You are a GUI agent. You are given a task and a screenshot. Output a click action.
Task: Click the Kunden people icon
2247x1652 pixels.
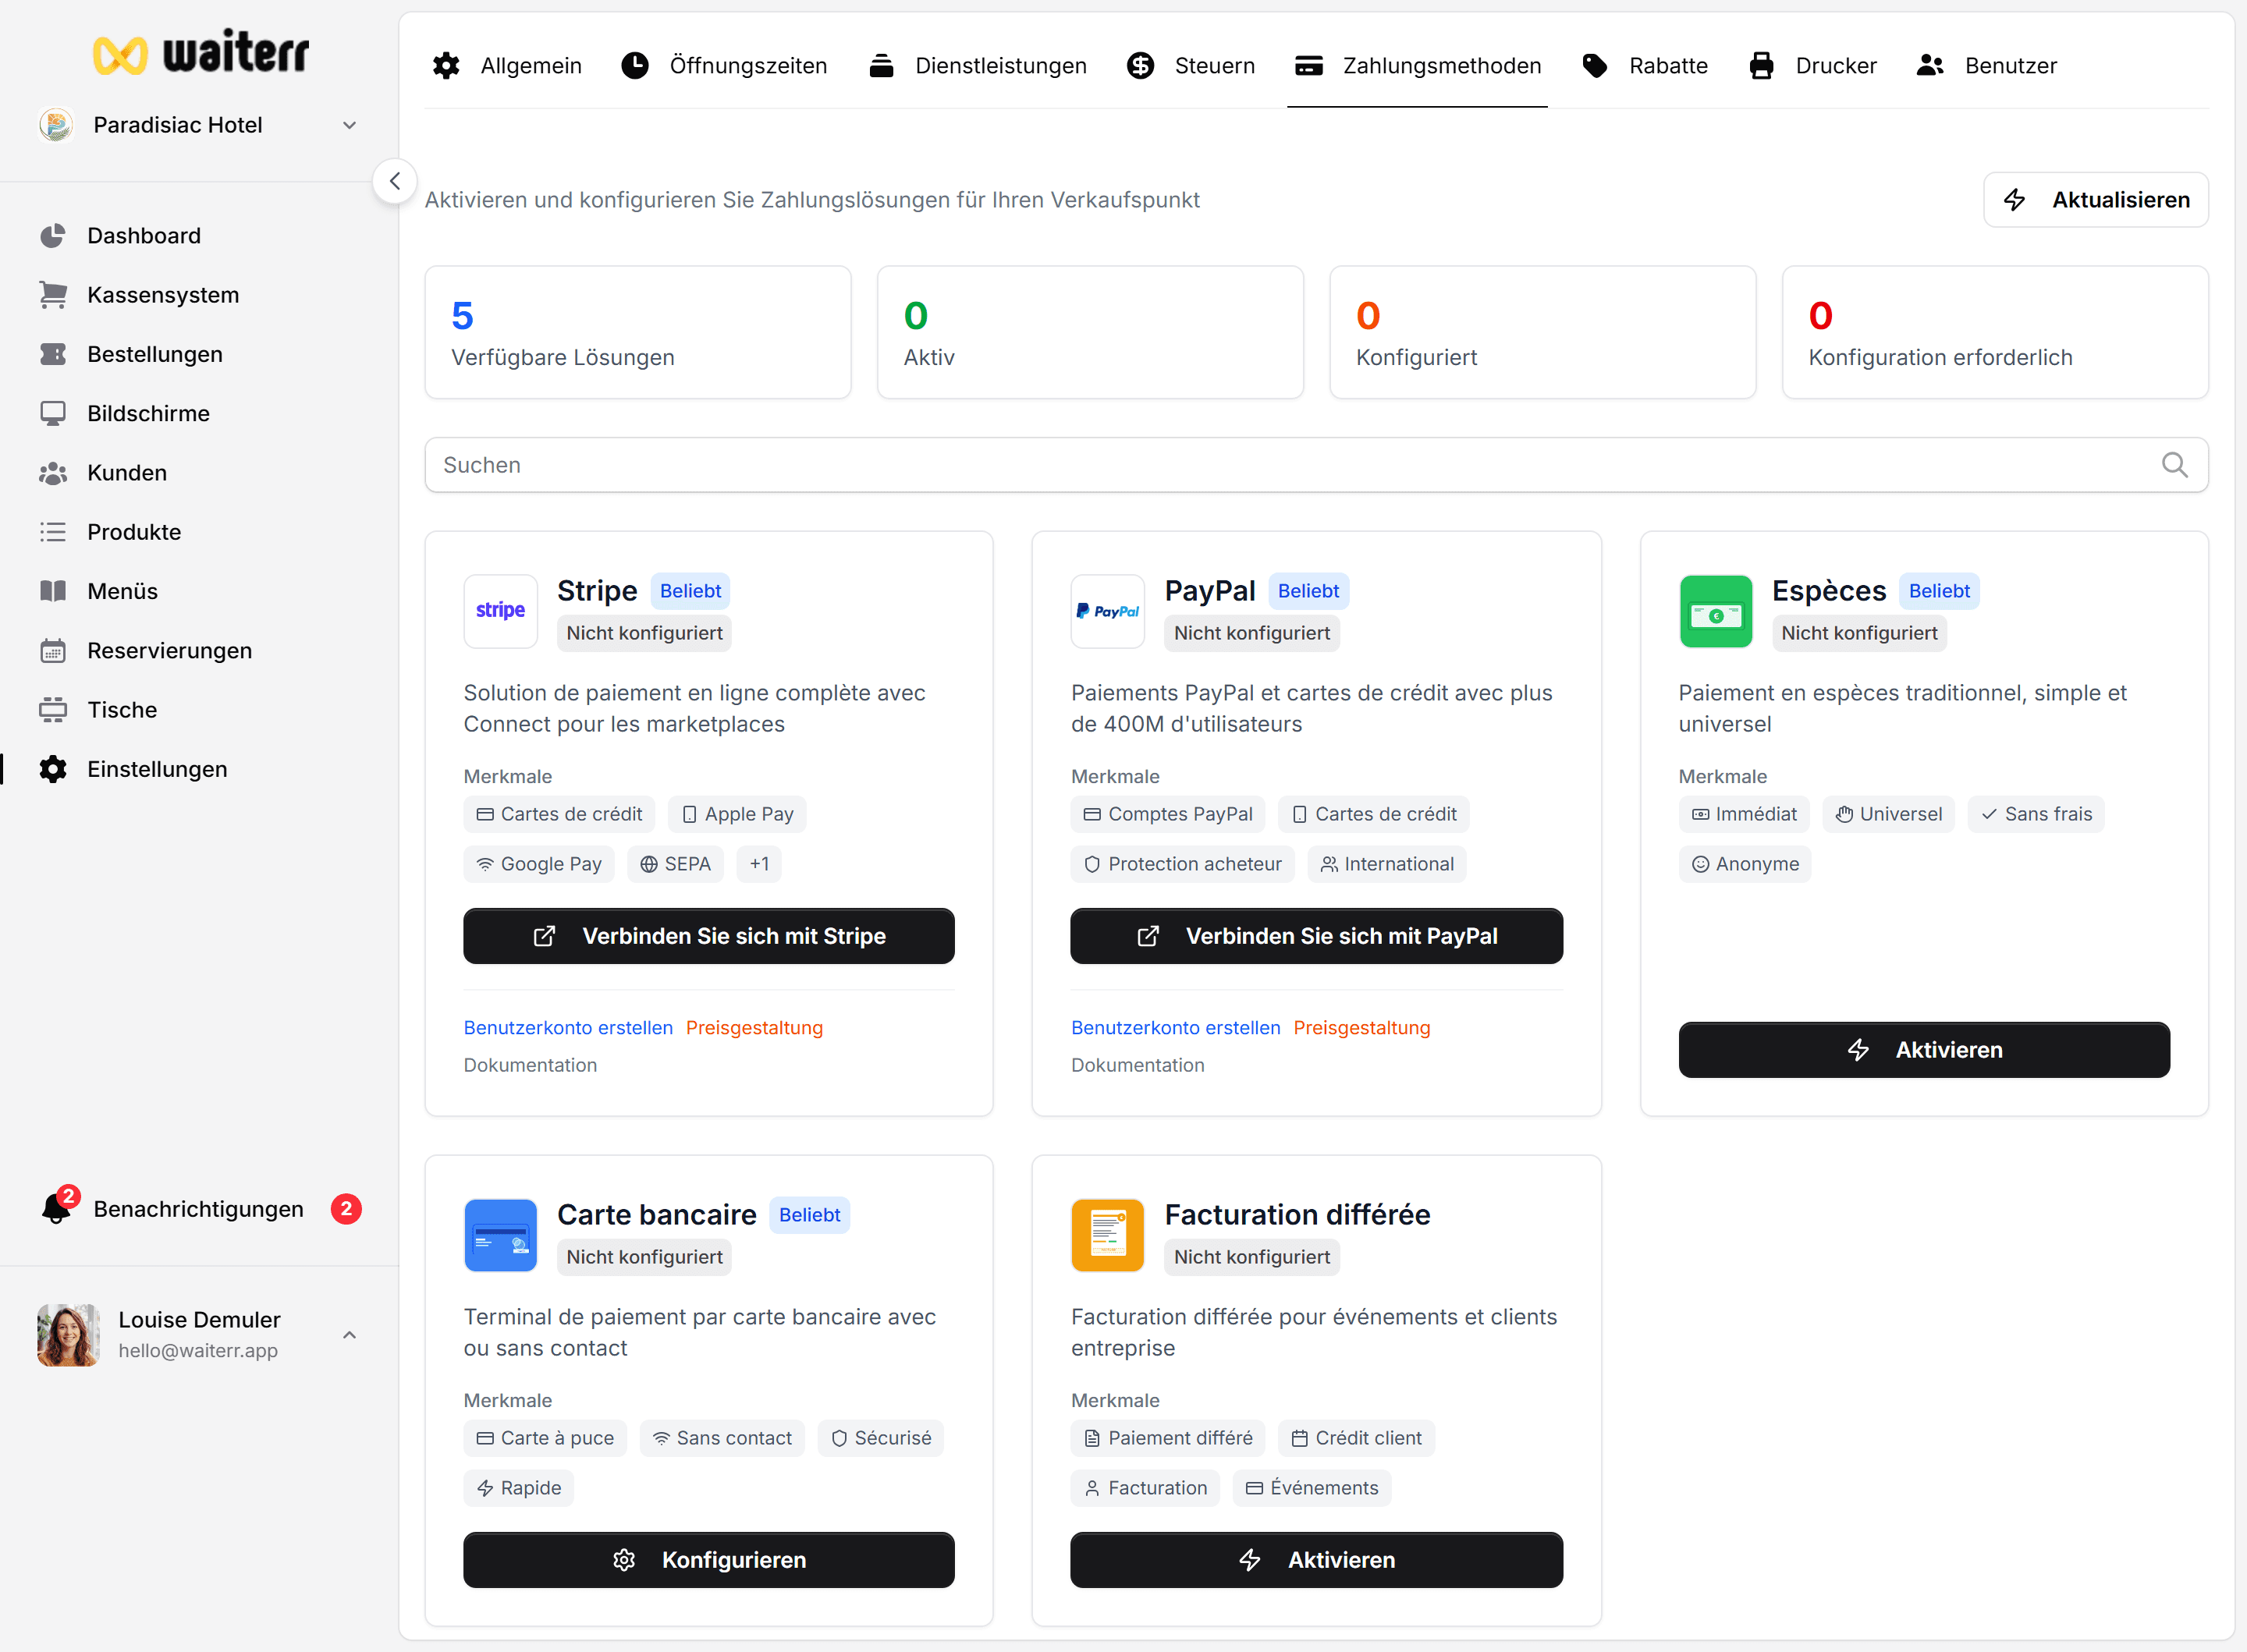point(53,473)
